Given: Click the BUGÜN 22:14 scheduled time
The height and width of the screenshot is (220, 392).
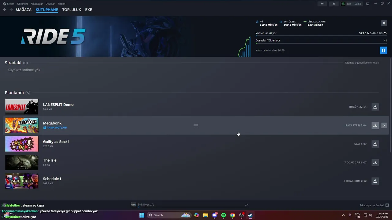Looking at the screenshot, I should [358, 107].
